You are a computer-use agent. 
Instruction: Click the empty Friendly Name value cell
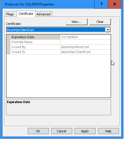[86, 42]
